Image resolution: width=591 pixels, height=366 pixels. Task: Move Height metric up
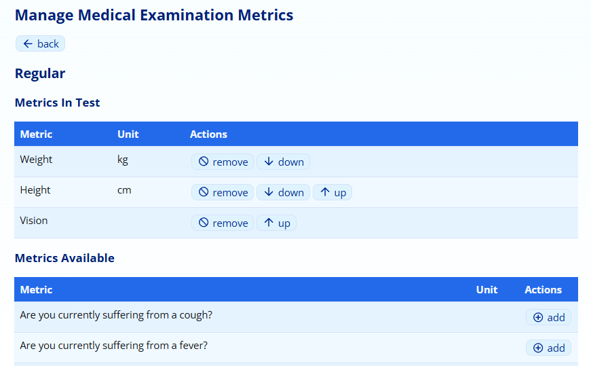332,192
